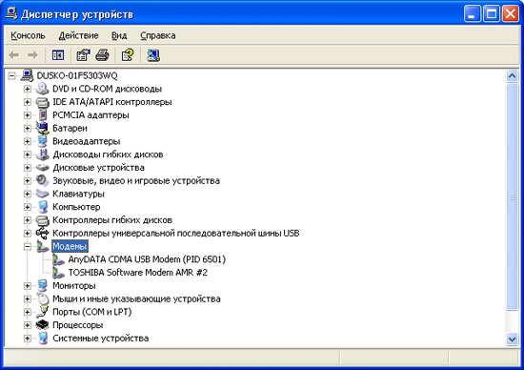Image resolution: width=524 pixels, height=370 pixels.
Task: Open the Вид menu
Action: point(119,35)
